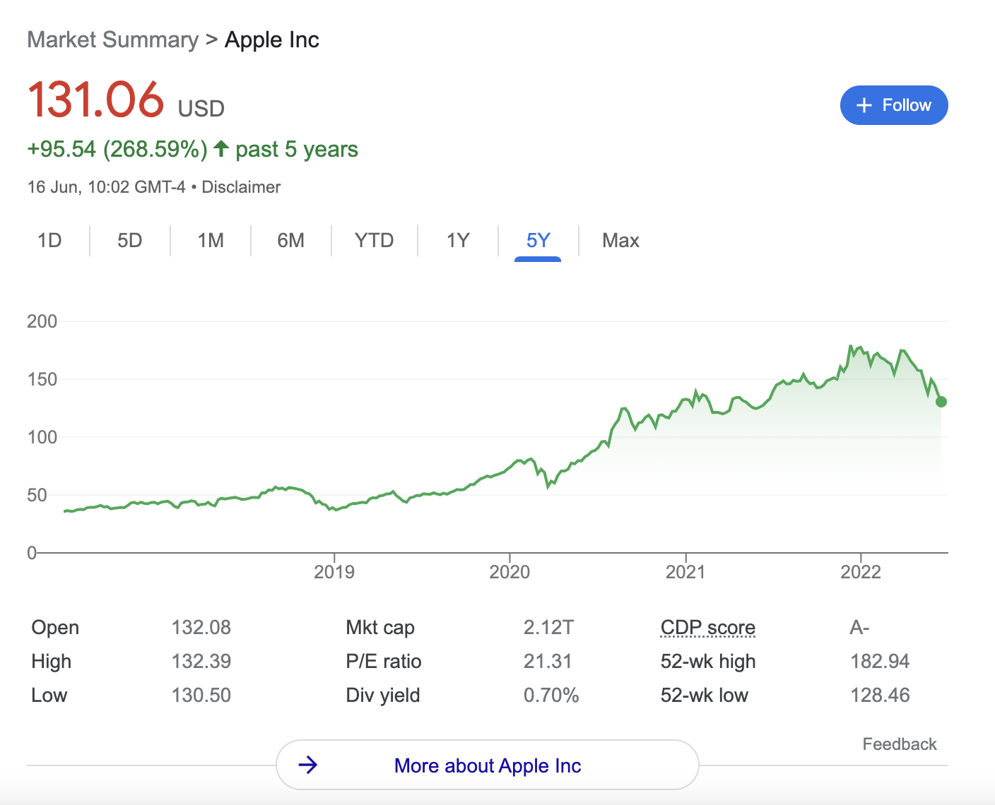
Task: Open the Market Summary breadcrumb link
Action: click(x=113, y=40)
